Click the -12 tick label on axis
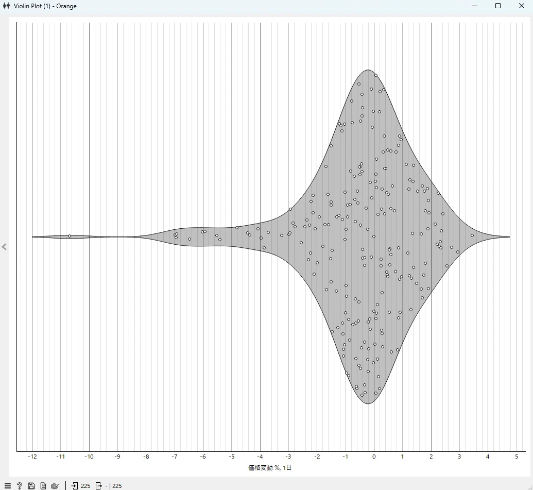Viewport: 533px width, 490px height. (x=32, y=457)
